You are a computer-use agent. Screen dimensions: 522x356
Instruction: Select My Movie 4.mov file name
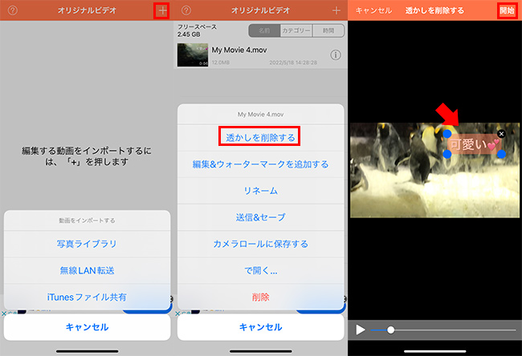pyautogui.click(x=239, y=50)
